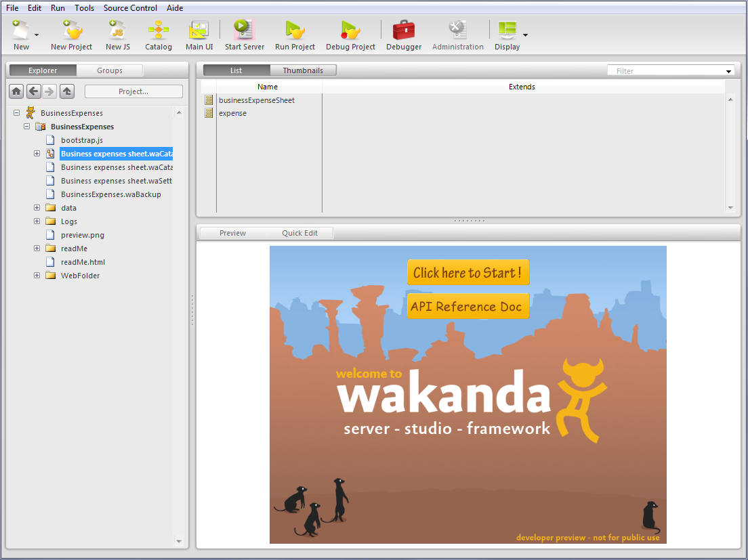The height and width of the screenshot is (560, 748).
Task: Open the Debugger toolbox icon
Action: [404, 30]
